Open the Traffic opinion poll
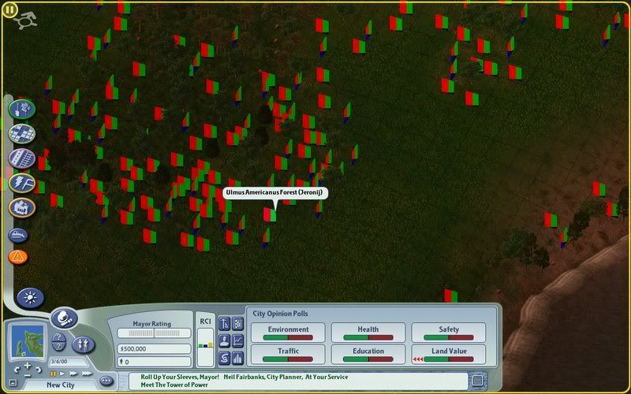Image resolution: width=631 pixels, height=394 pixels. click(x=288, y=354)
